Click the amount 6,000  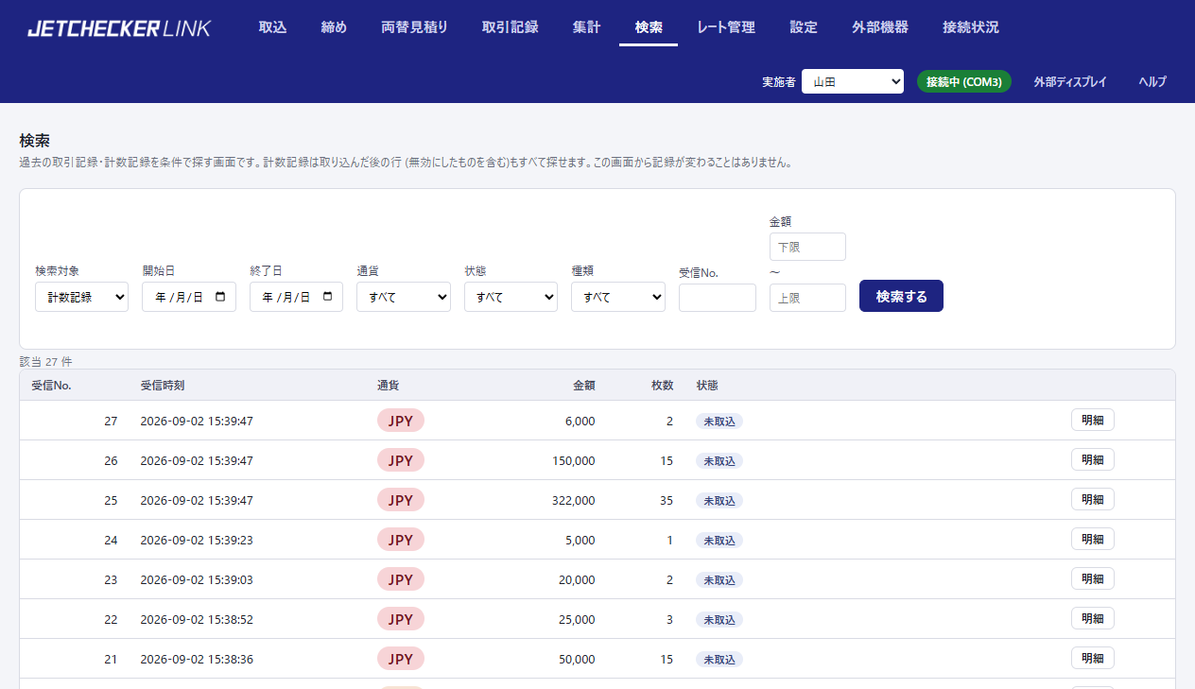coord(580,421)
